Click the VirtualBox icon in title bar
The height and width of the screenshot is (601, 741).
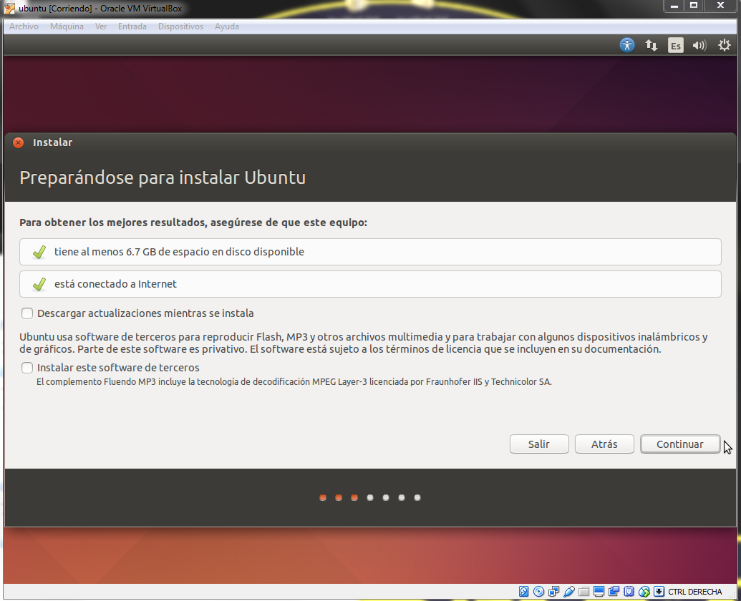pyautogui.click(x=9, y=8)
